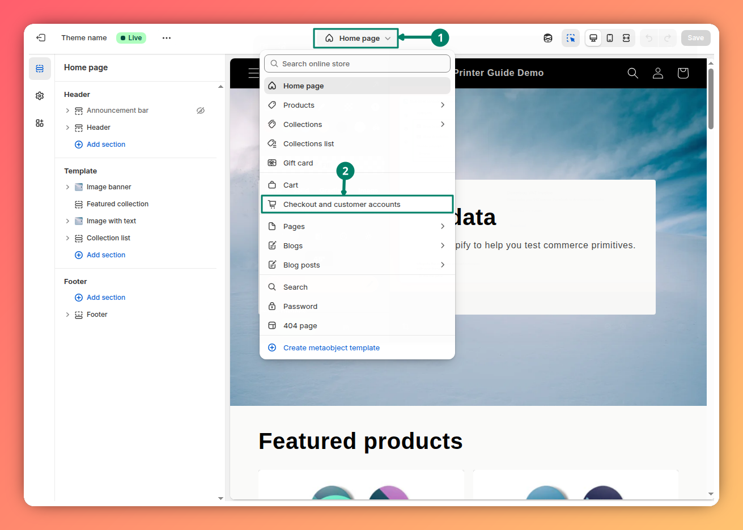Expand the Image banner section

tap(67, 186)
